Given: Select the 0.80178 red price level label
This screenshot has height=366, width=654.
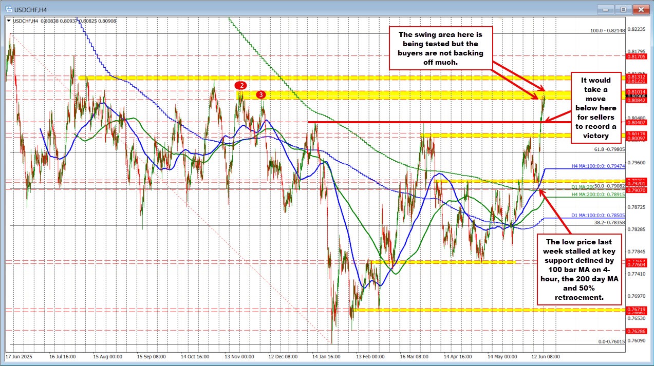Looking at the screenshot, I should 636,134.
